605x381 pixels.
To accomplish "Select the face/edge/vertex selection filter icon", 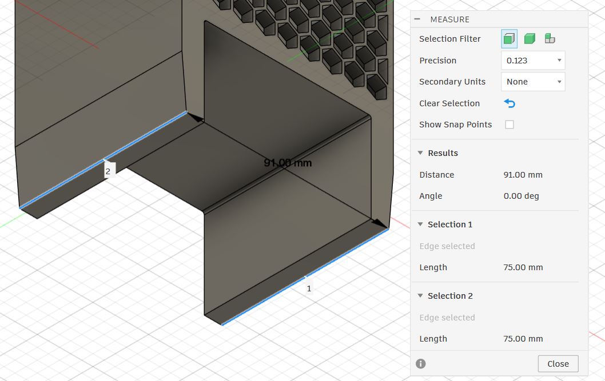I will (510, 39).
